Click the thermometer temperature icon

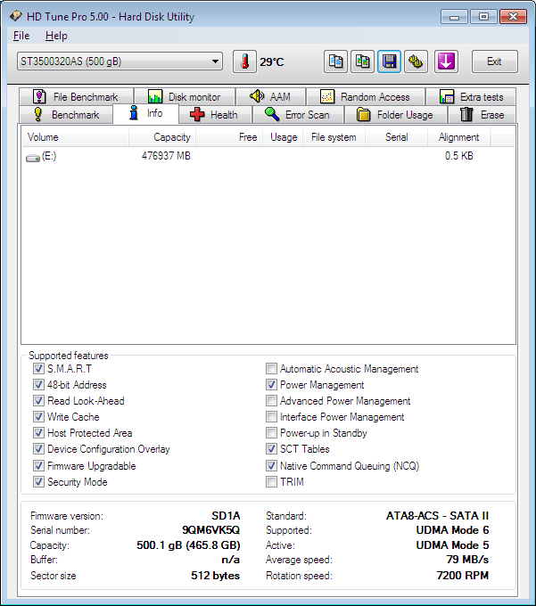pos(243,61)
